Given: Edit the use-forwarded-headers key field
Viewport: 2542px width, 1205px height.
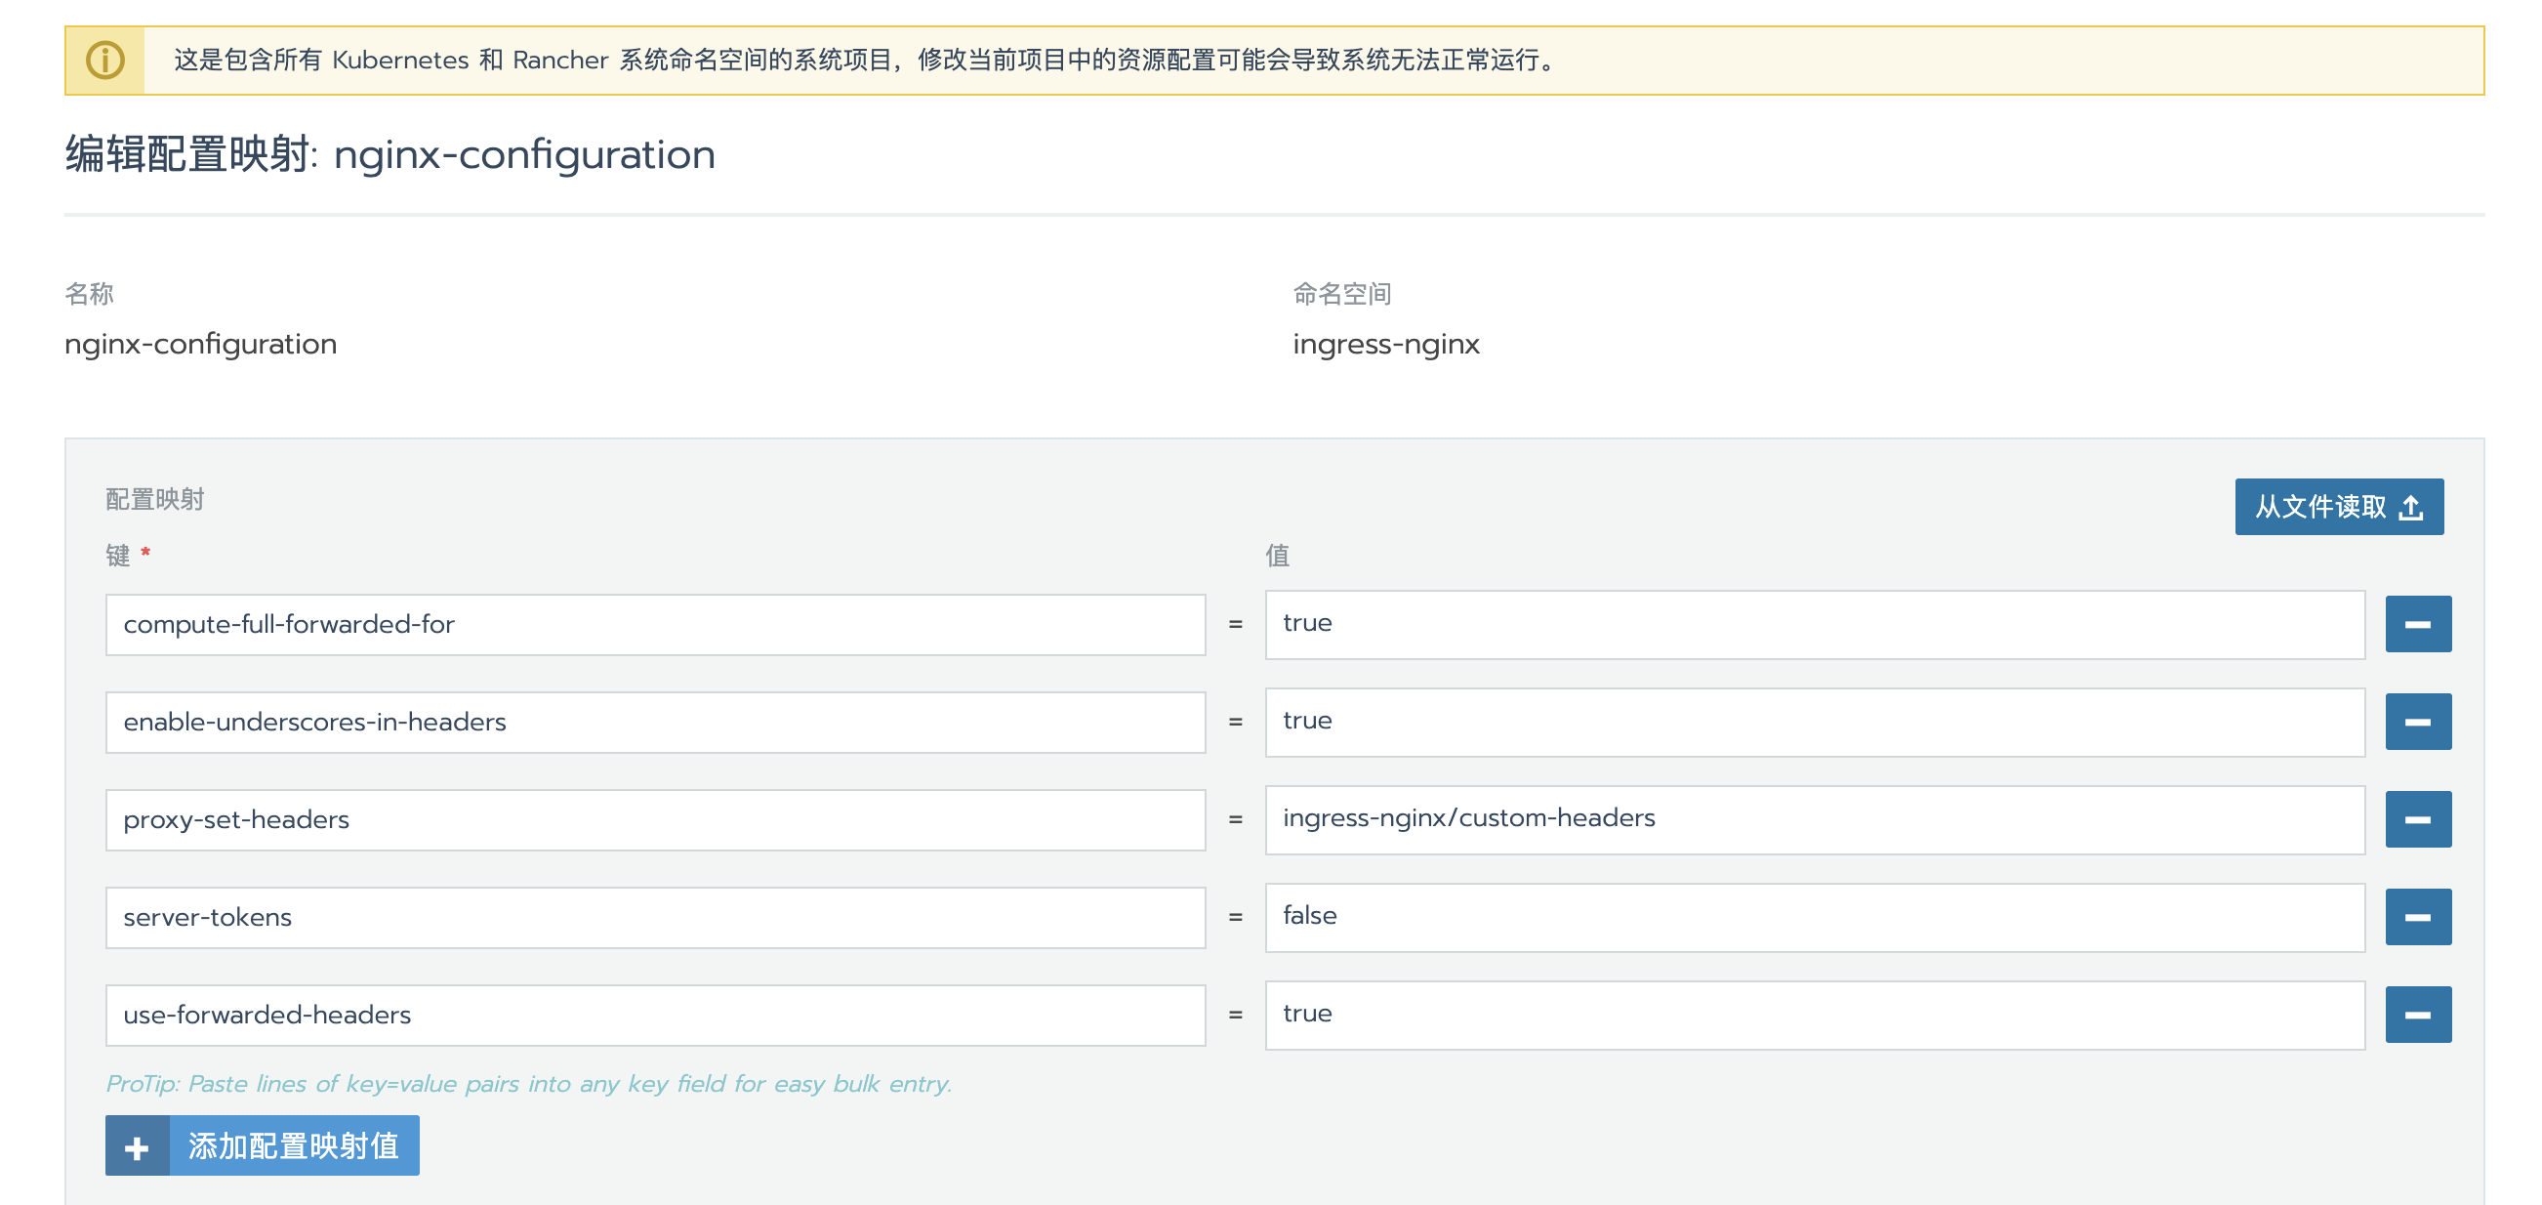Looking at the screenshot, I should [x=655, y=1015].
